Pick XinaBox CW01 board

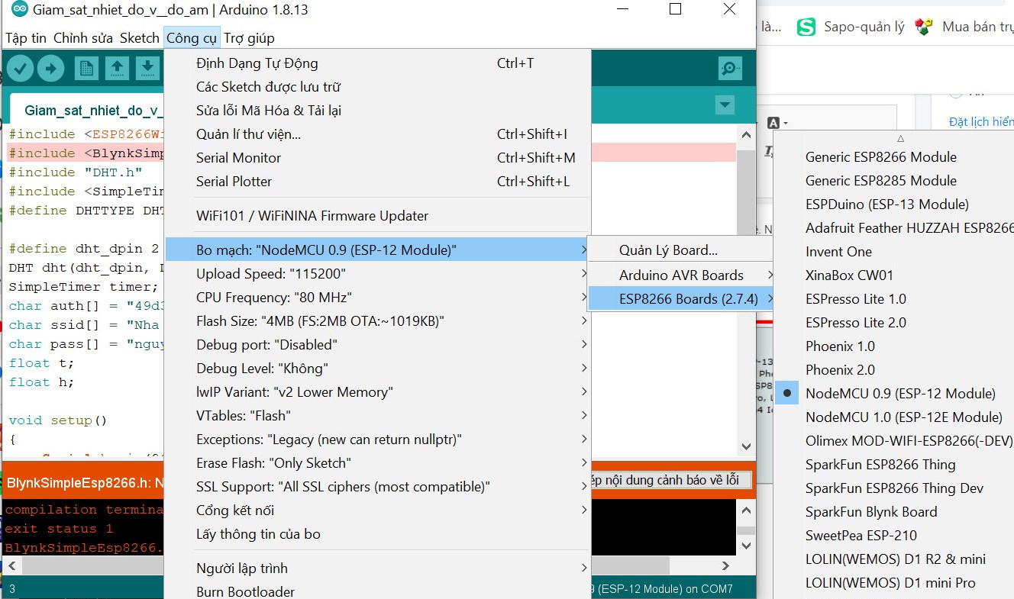893,275
